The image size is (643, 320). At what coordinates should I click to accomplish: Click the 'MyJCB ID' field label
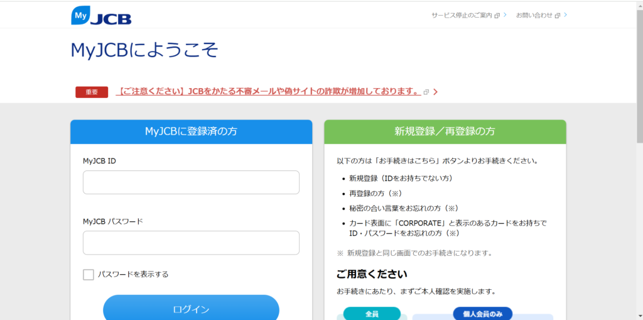coord(99,161)
